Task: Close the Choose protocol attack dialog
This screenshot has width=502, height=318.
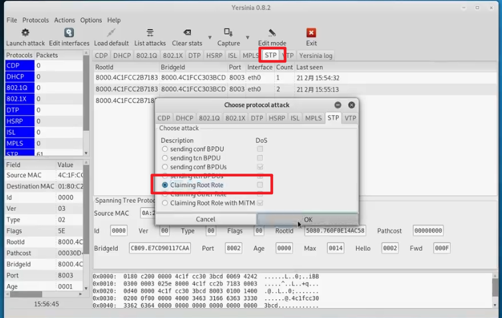Action: (x=352, y=105)
